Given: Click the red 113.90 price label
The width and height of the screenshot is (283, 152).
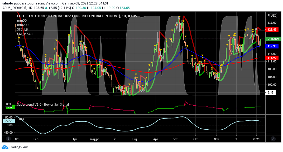Looking at the screenshot, I should point(272,58).
